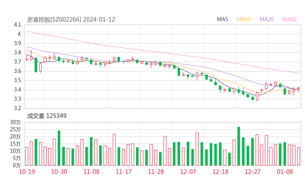Click the 3.2 price axis label
This screenshot has width=305, height=181.
click(x=17, y=108)
